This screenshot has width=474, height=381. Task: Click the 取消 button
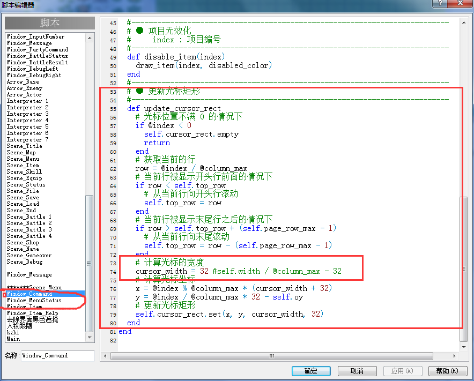[357, 371]
